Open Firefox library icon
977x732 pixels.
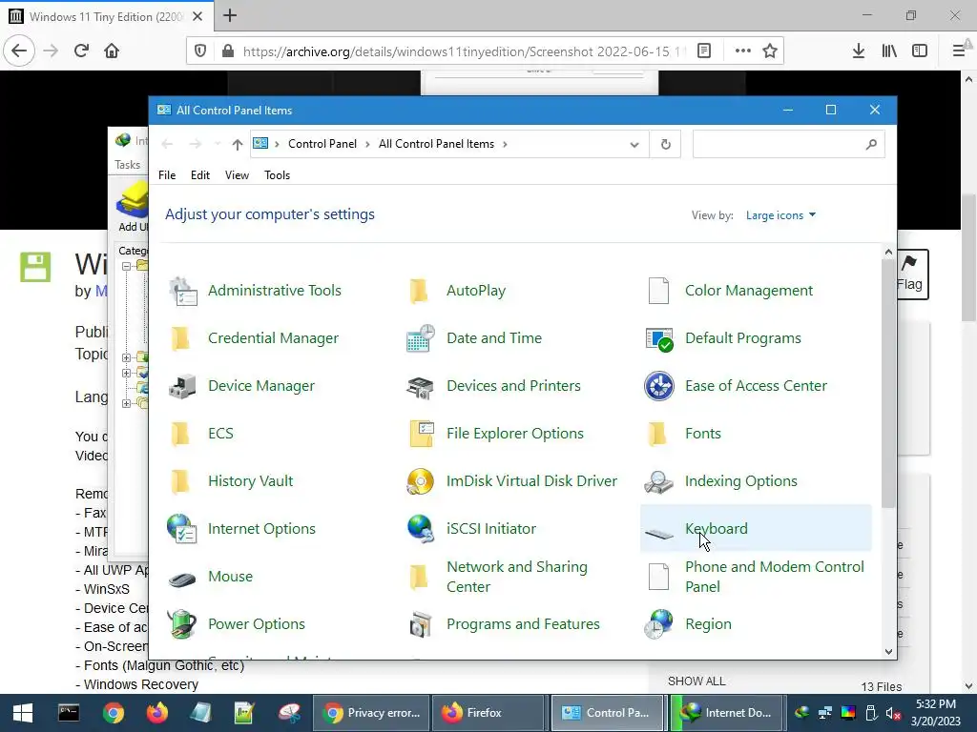click(x=889, y=51)
